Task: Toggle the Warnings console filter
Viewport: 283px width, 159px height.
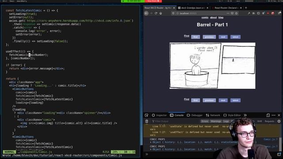Action: 216,121
